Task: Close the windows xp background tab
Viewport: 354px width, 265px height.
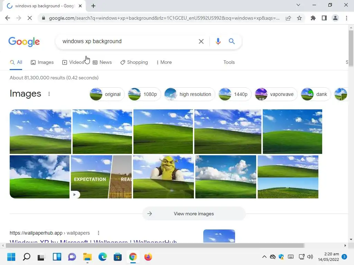Action: point(80,6)
